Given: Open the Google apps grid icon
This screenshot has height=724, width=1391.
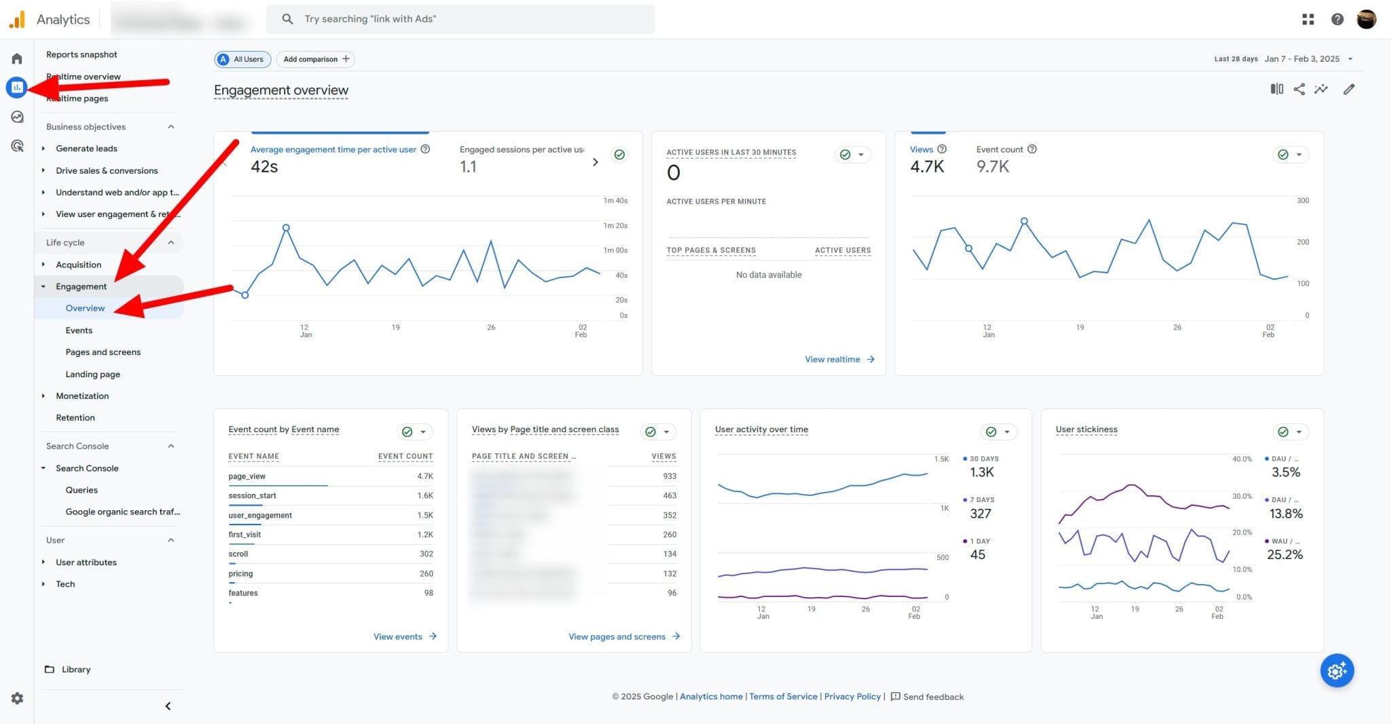Looking at the screenshot, I should (1307, 19).
